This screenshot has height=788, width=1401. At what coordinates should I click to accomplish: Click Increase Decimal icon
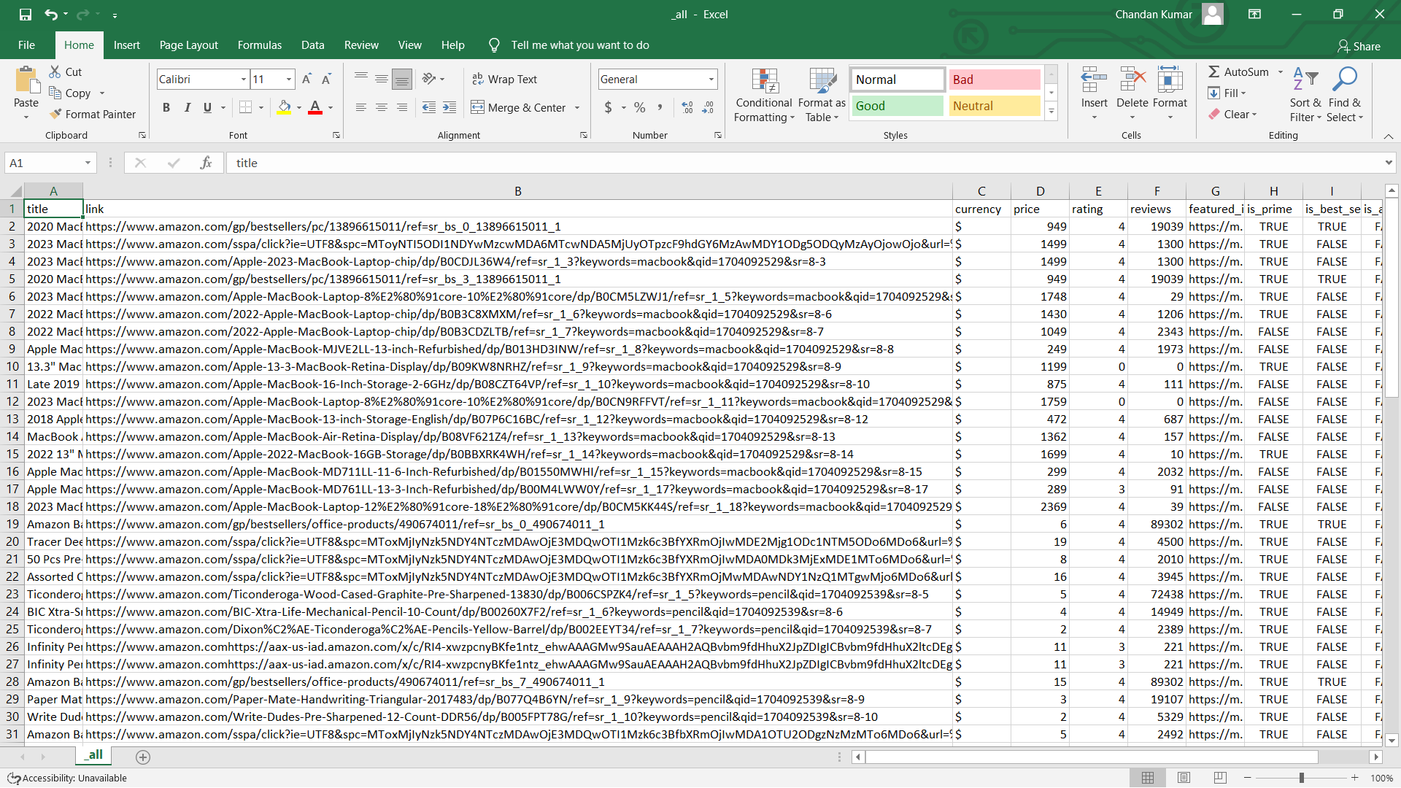(687, 107)
